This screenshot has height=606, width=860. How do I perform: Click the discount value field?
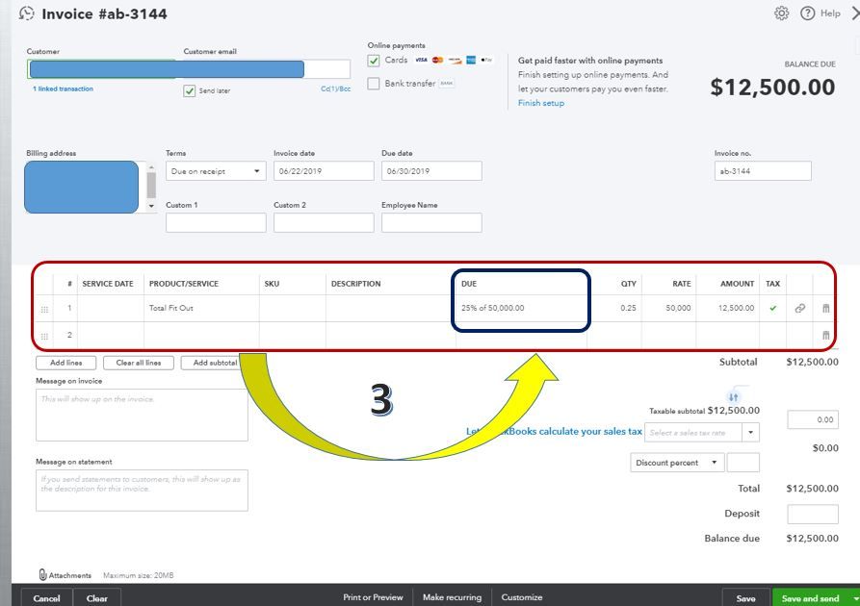click(x=743, y=463)
